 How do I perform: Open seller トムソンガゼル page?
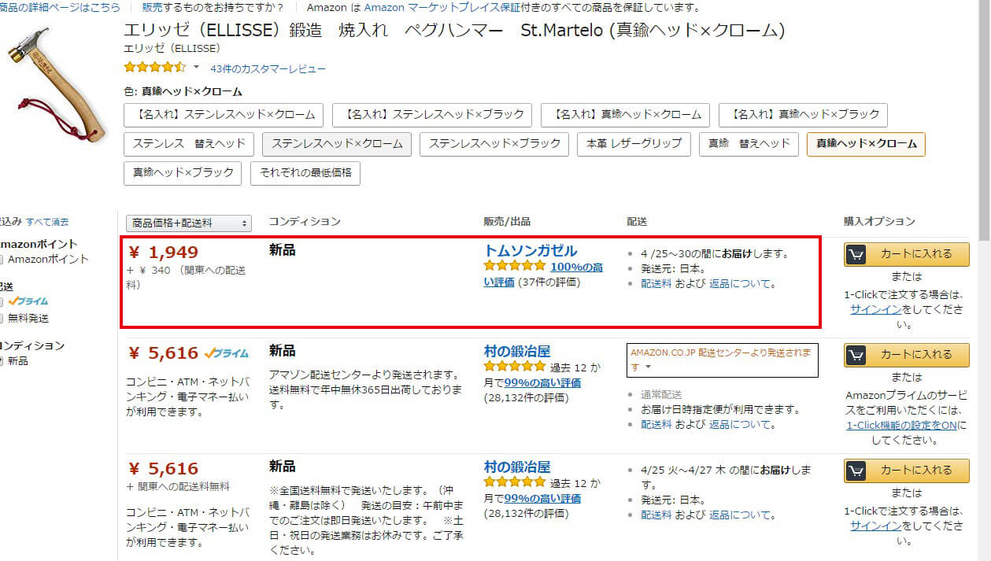pyautogui.click(x=530, y=251)
